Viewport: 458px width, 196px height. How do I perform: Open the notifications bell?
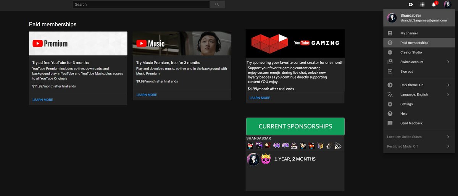434,5
